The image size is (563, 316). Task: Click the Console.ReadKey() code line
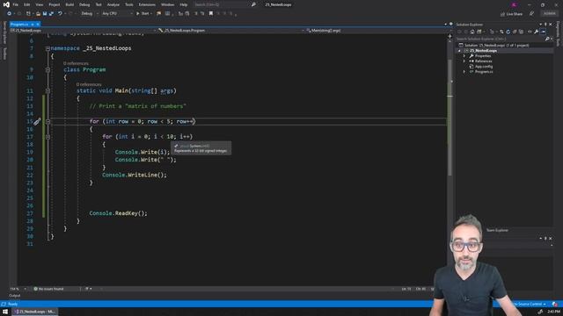(x=118, y=213)
